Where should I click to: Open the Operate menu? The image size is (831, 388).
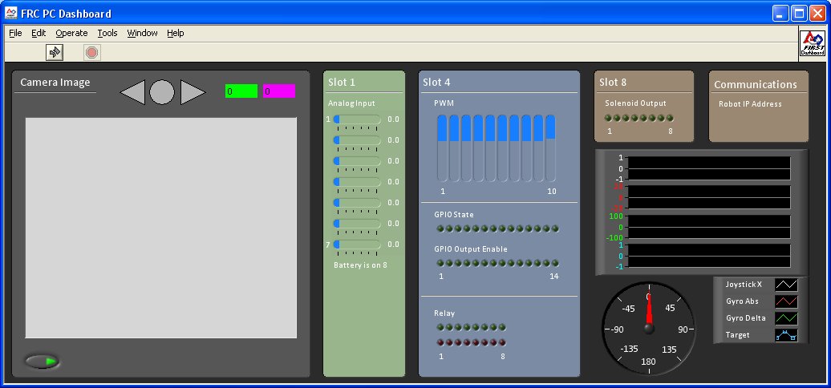71,33
